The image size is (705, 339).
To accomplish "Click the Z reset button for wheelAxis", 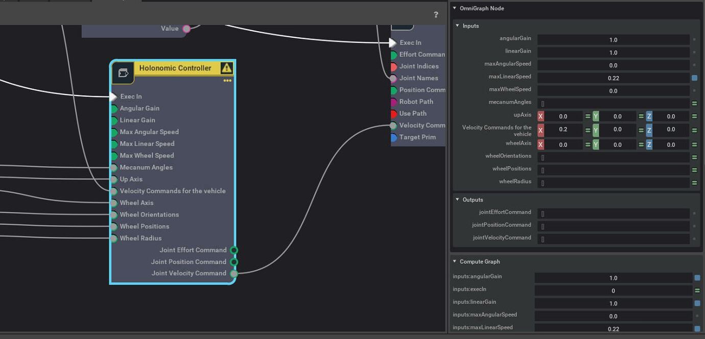I will (x=695, y=144).
